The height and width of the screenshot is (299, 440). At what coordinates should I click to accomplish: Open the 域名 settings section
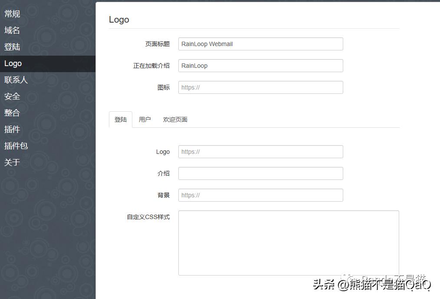pyautogui.click(x=12, y=30)
